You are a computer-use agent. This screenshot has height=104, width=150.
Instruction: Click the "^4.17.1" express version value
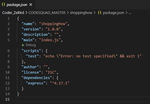60,83
